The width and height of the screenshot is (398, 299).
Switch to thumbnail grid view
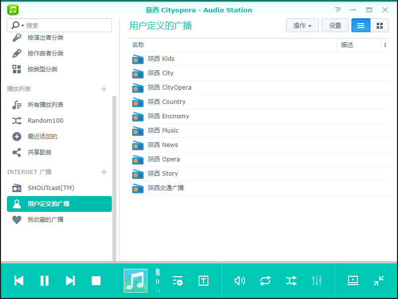click(x=380, y=26)
